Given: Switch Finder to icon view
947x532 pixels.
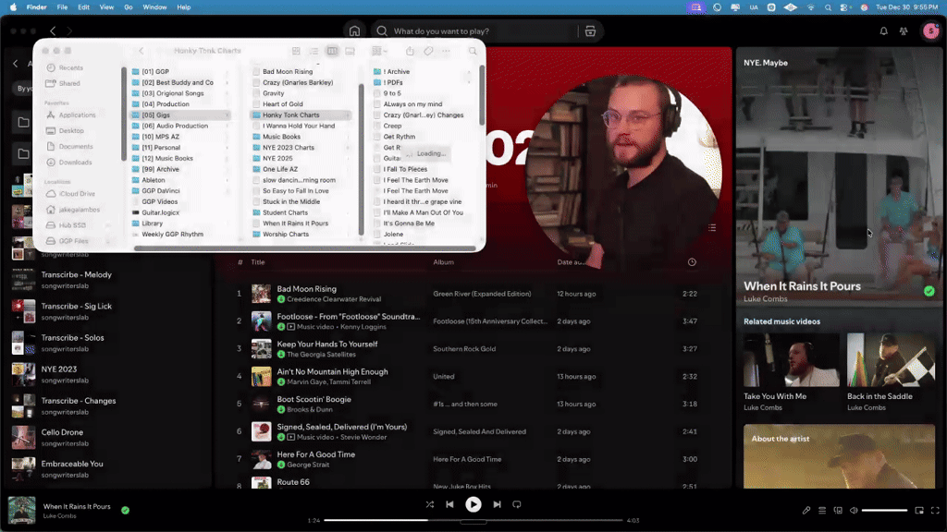Looking at the screenshot, I should pos(296,52).
